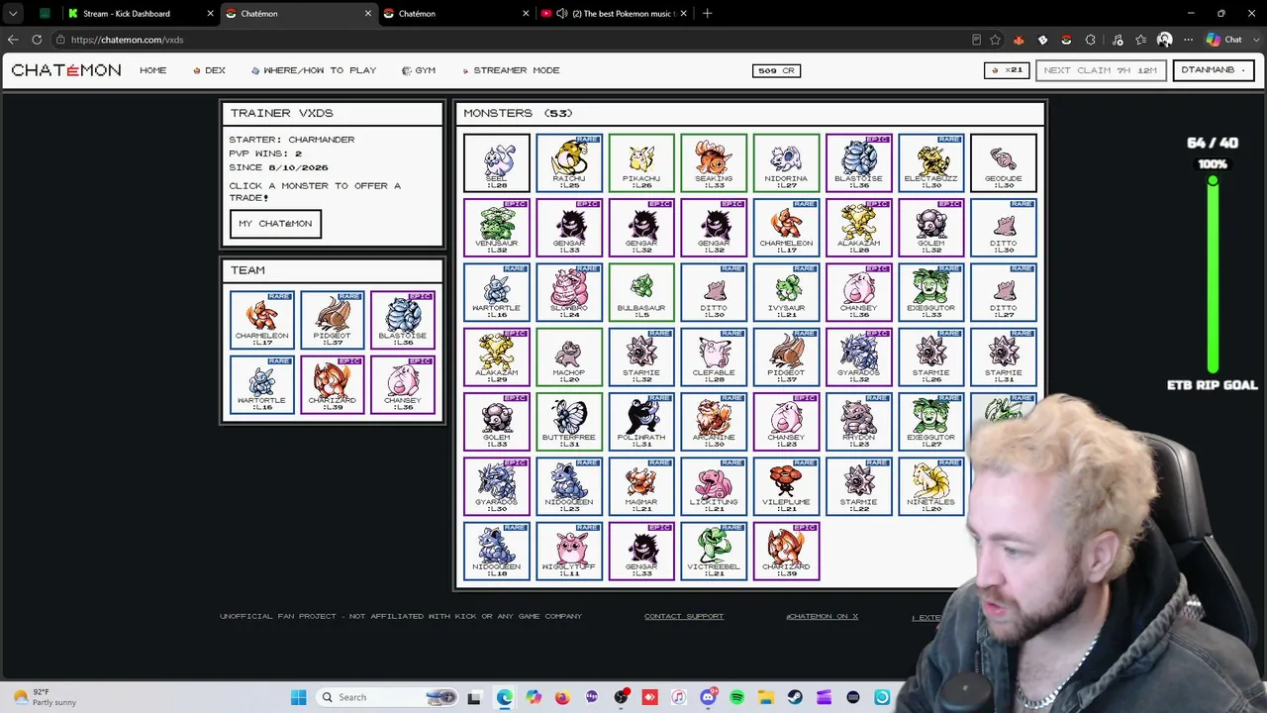
Task: Open the DTANMANB account menu
Action: coord(1214,70)
